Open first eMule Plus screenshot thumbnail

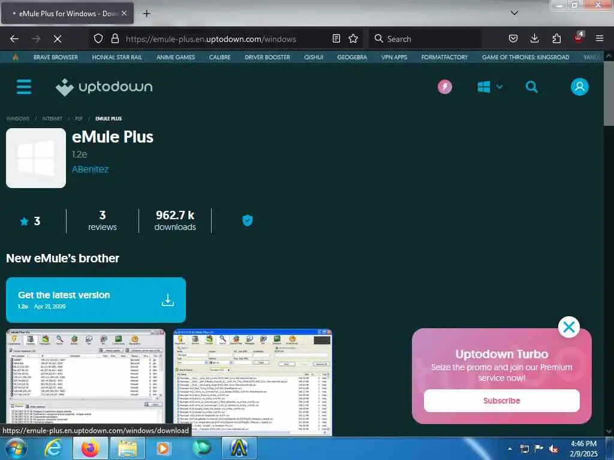86,382
